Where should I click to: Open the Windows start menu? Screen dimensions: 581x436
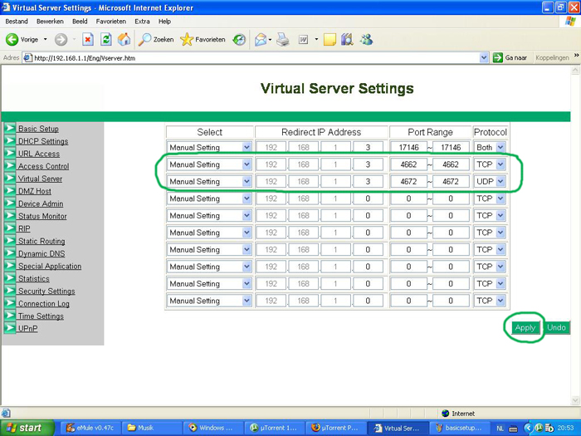pos(27,428)
